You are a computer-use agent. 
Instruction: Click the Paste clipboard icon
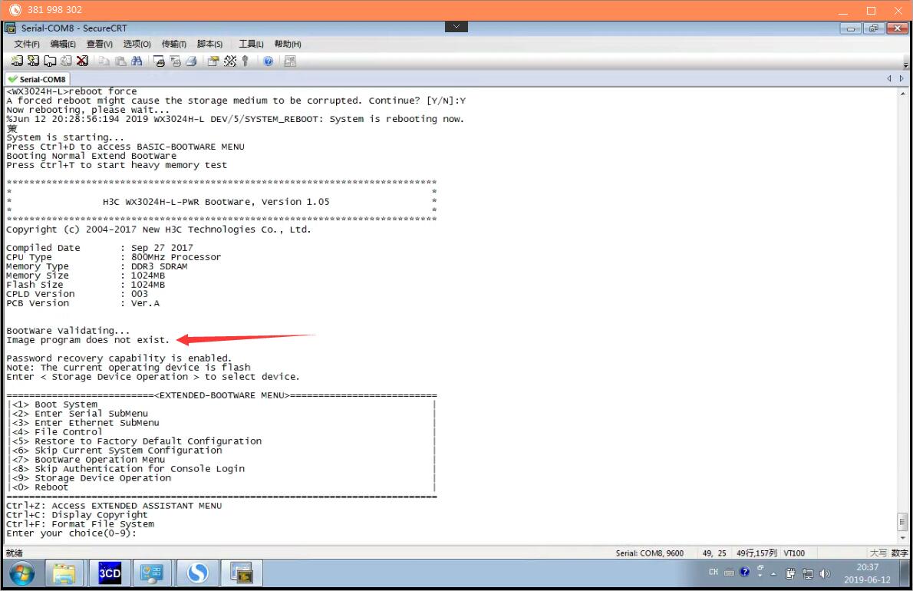tap(120, 61)
